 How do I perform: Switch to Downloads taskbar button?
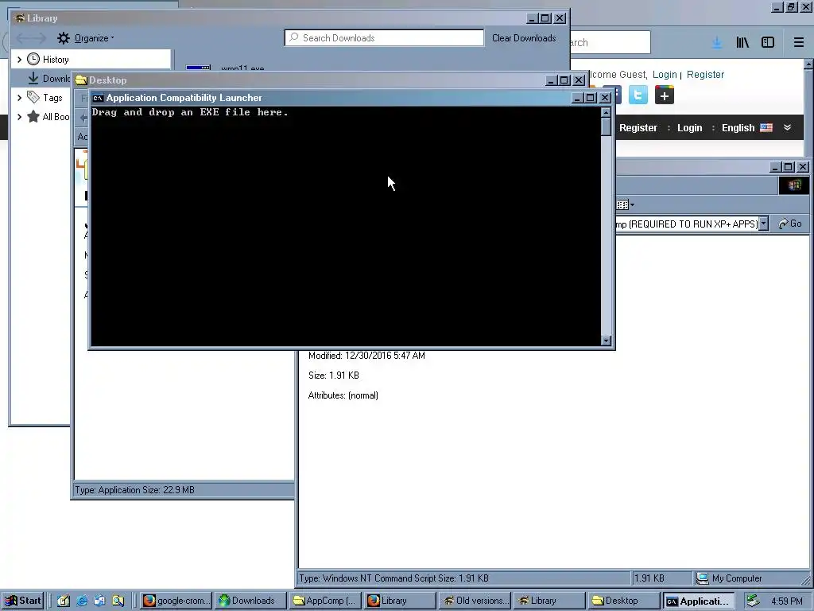click(251, 601)
